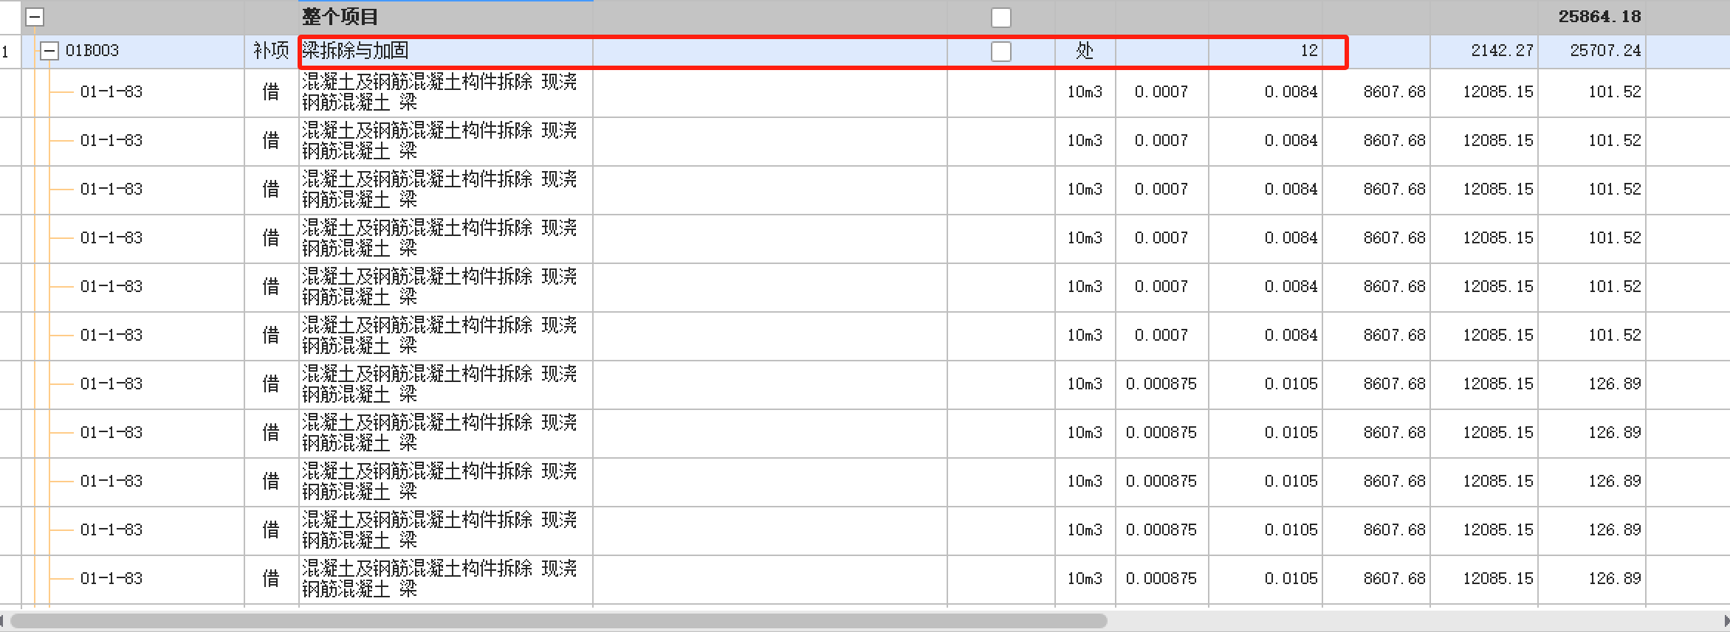Select the 2142.27 unit price cell
The image size is (1730, 632).
1484,51
